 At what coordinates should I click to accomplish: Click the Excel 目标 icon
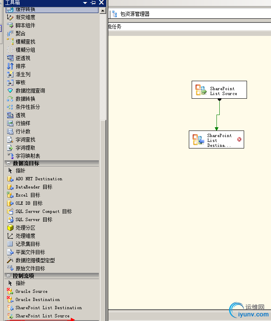(x=10, y=195)
